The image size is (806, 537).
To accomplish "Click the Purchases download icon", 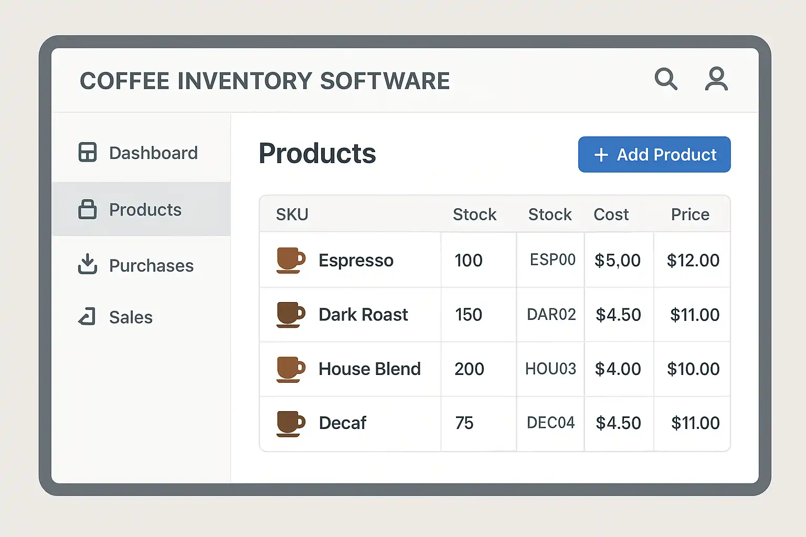I will 88,264.
